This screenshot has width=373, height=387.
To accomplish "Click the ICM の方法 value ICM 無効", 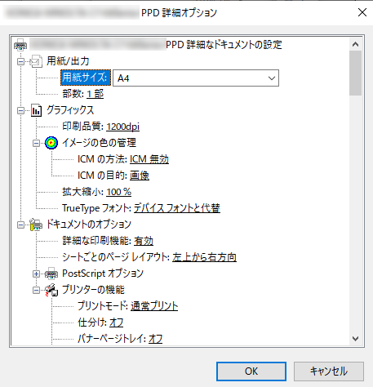I will 149,159.
